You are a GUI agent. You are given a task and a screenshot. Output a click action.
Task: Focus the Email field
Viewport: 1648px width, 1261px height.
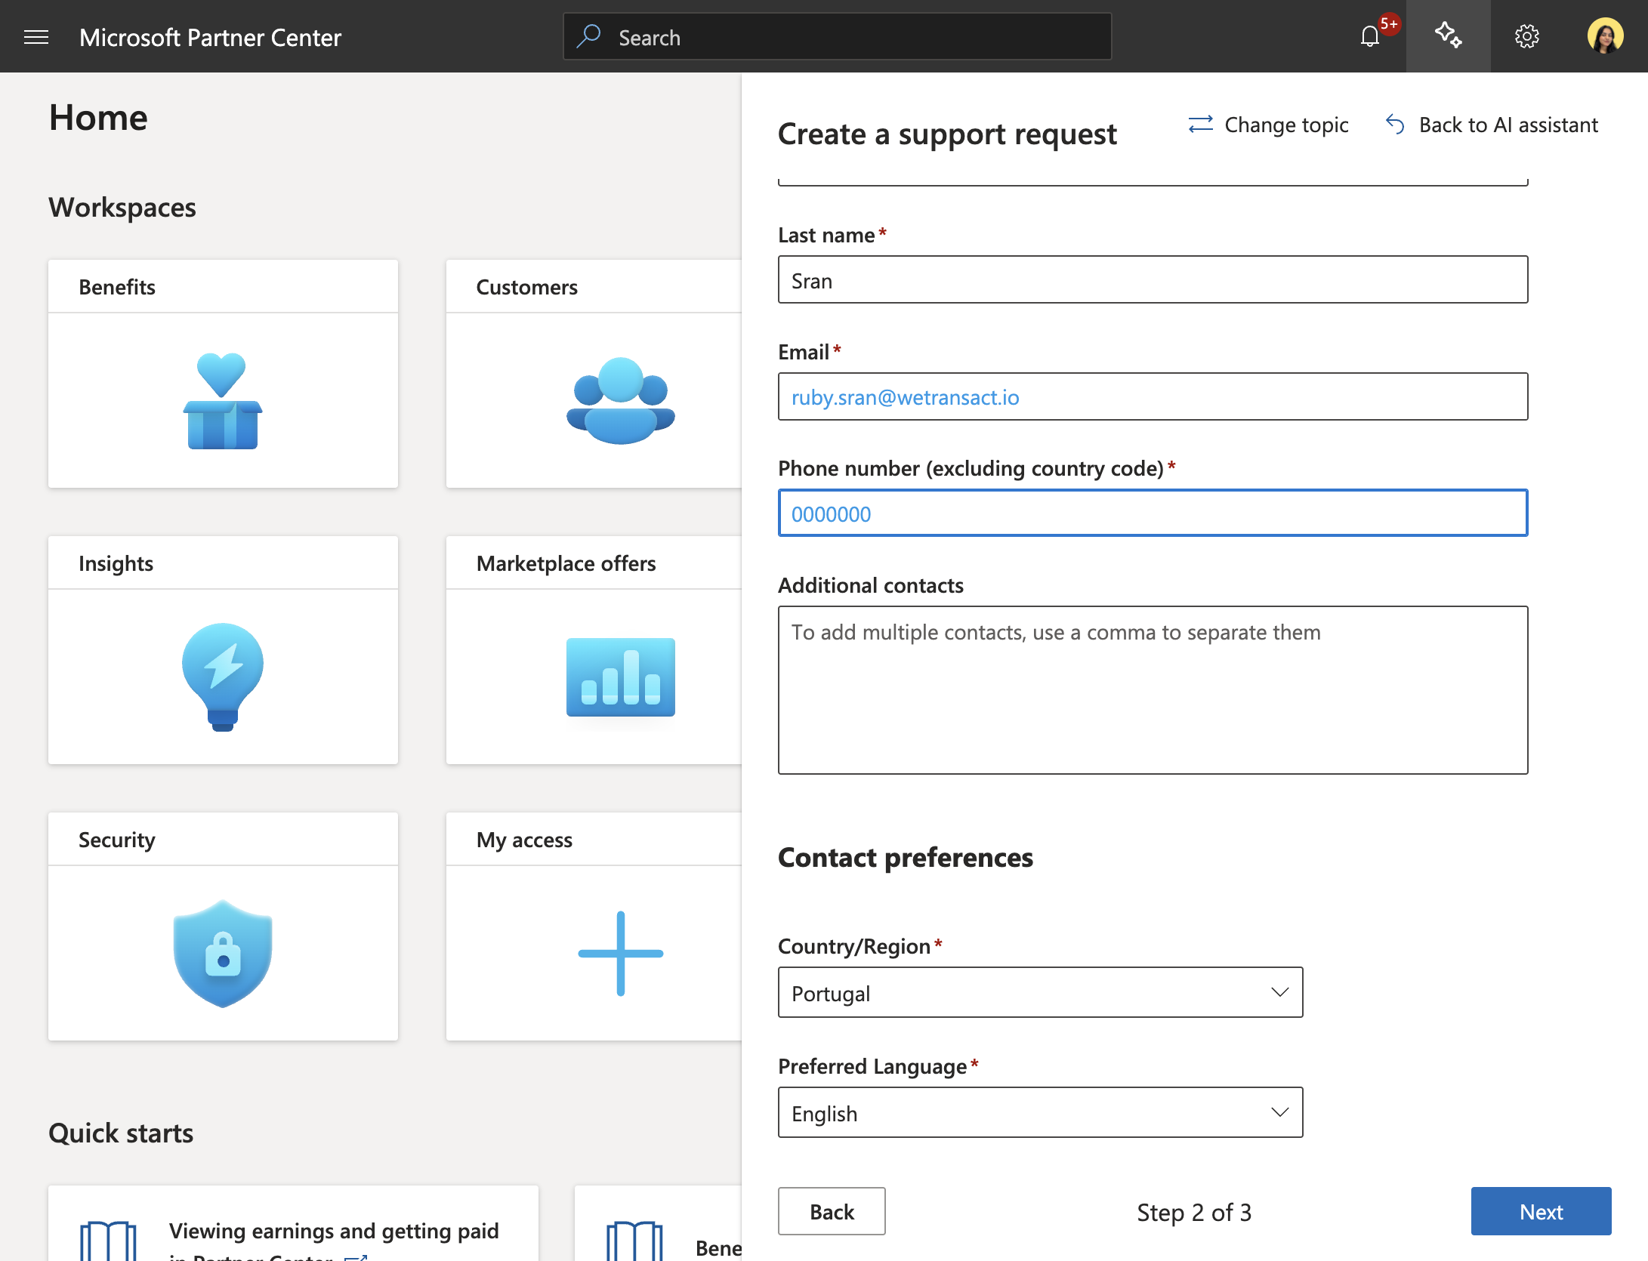(1153, 397)
